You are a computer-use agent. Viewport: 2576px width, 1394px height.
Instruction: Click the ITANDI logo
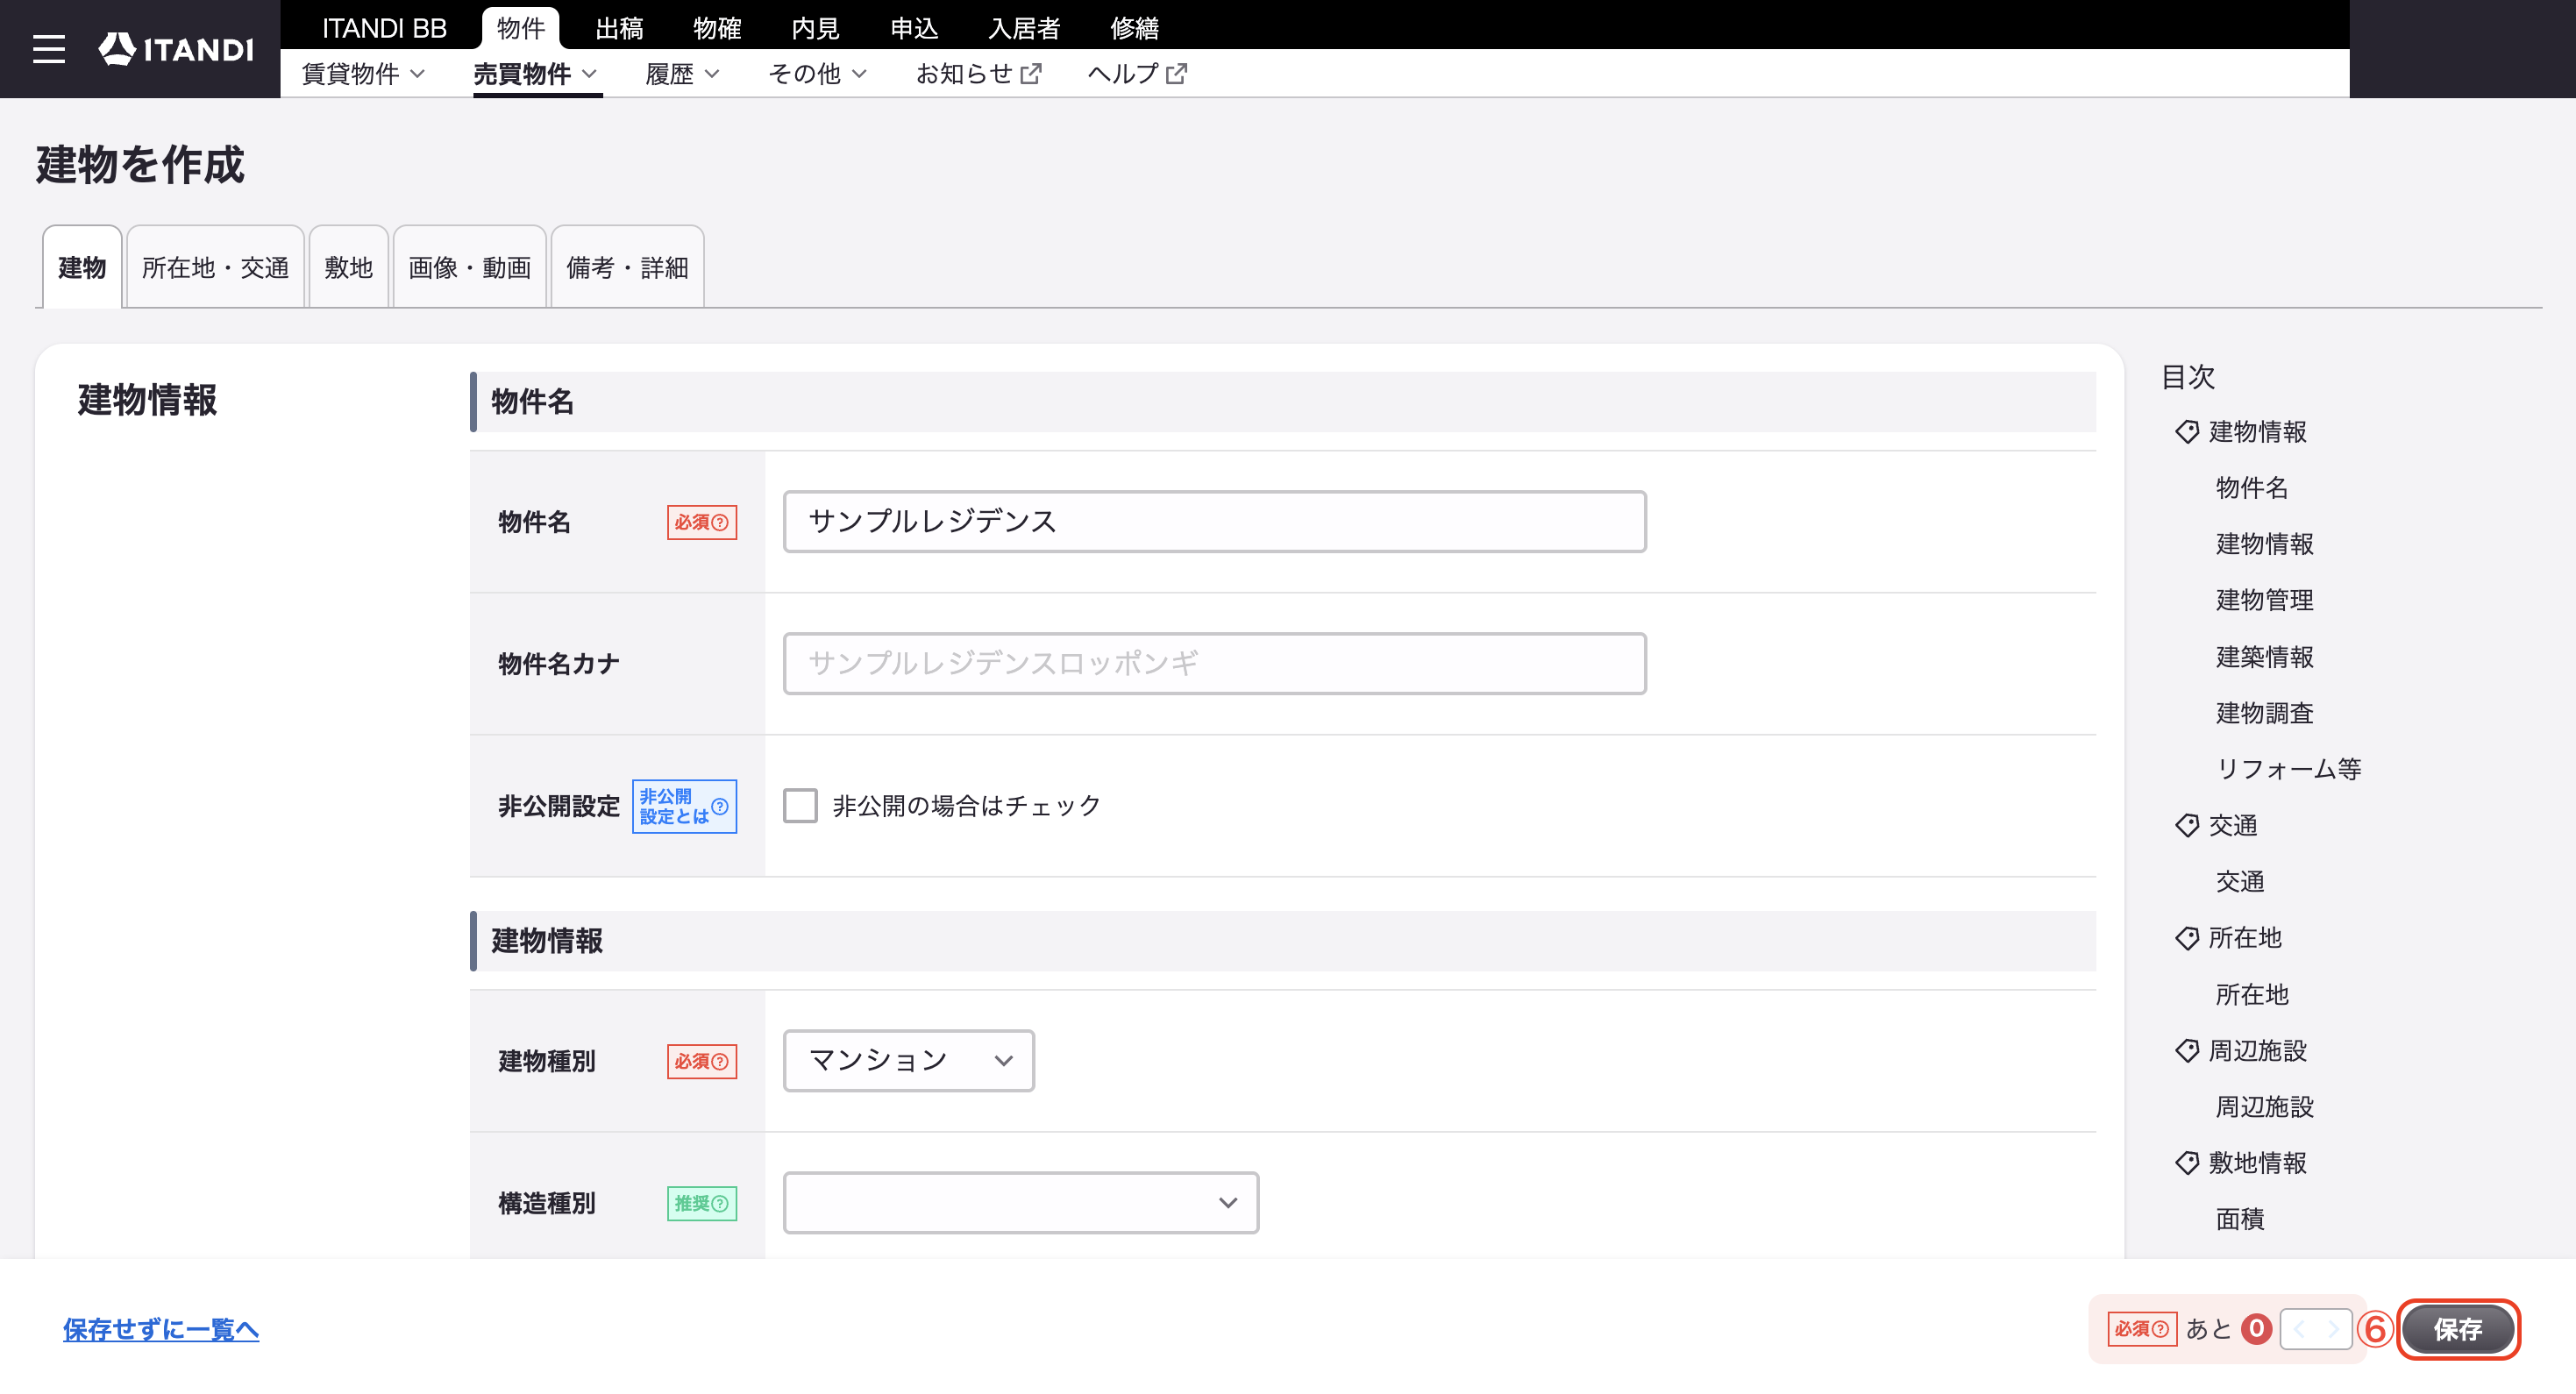176,49
